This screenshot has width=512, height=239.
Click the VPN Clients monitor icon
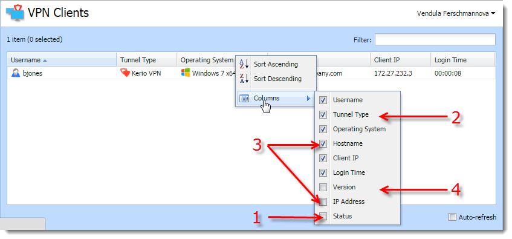tap(15, 13)
